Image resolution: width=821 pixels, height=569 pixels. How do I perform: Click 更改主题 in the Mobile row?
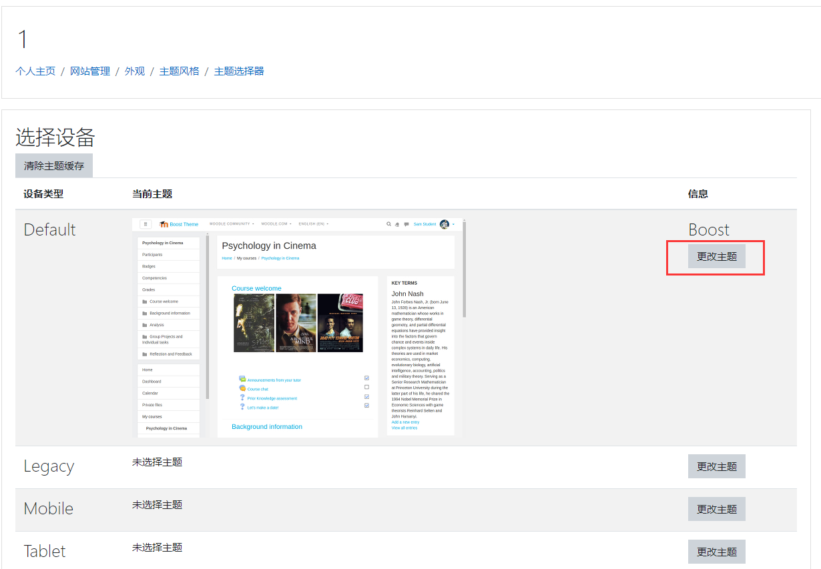(x=716, y=509)
